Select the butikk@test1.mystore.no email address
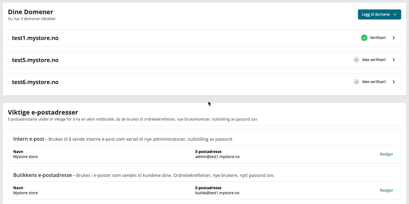This screenshot has width=409, height=204. 217,193
